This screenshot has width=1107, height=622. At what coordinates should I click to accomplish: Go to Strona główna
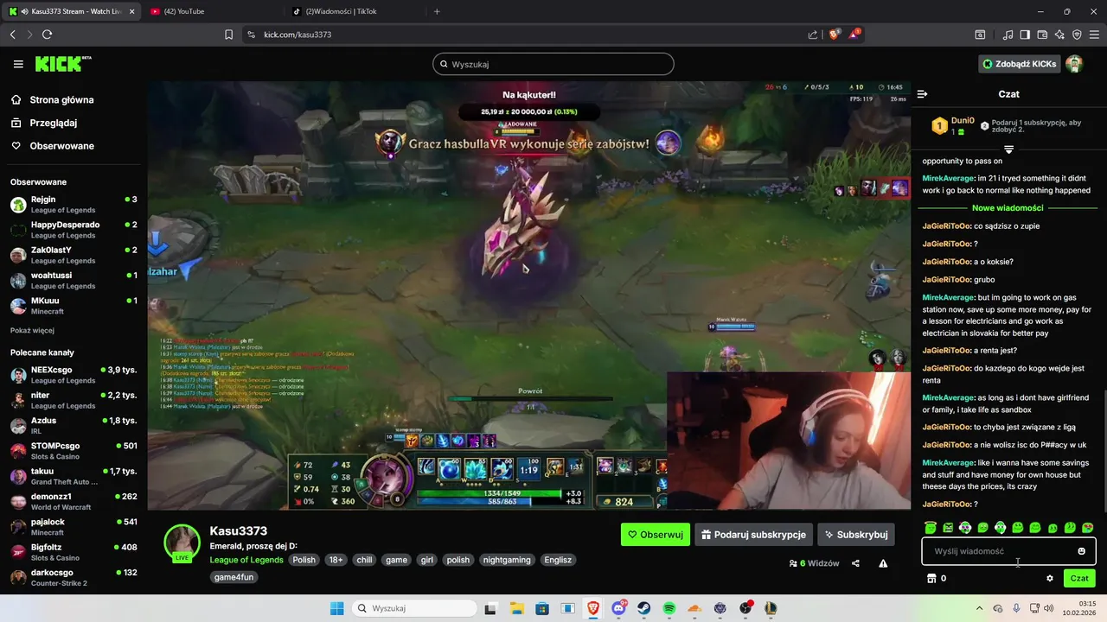point(52,100)
